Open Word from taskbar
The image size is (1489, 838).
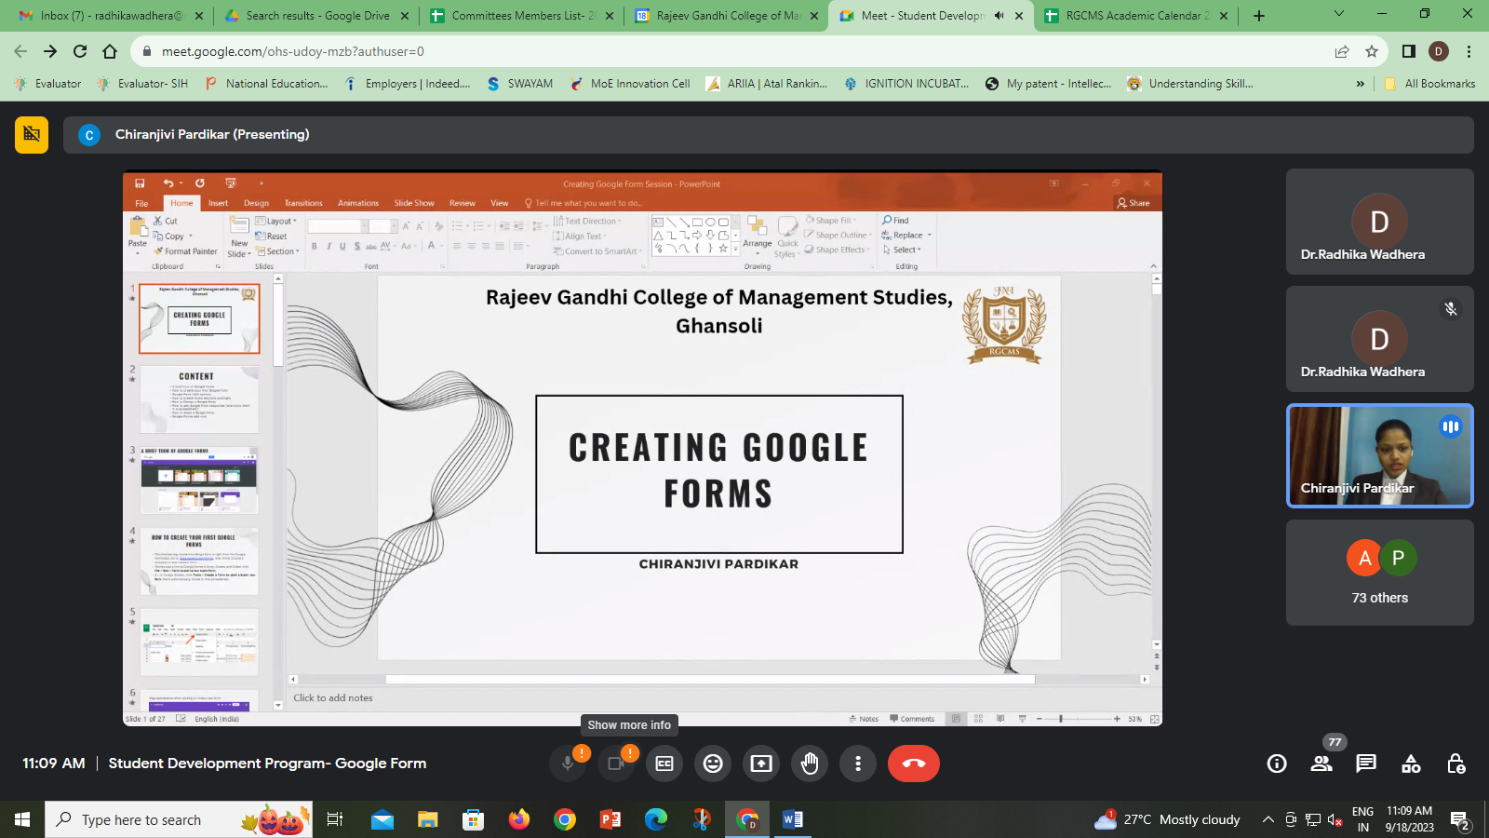click(793, 819)
